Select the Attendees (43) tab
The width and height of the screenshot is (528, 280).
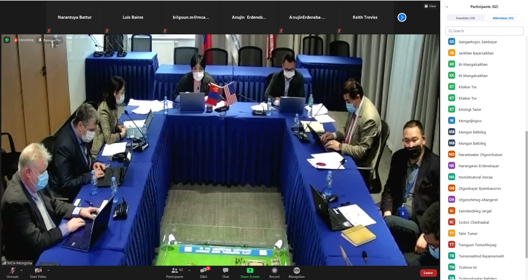pyautogui.click(x=503, y=18)
